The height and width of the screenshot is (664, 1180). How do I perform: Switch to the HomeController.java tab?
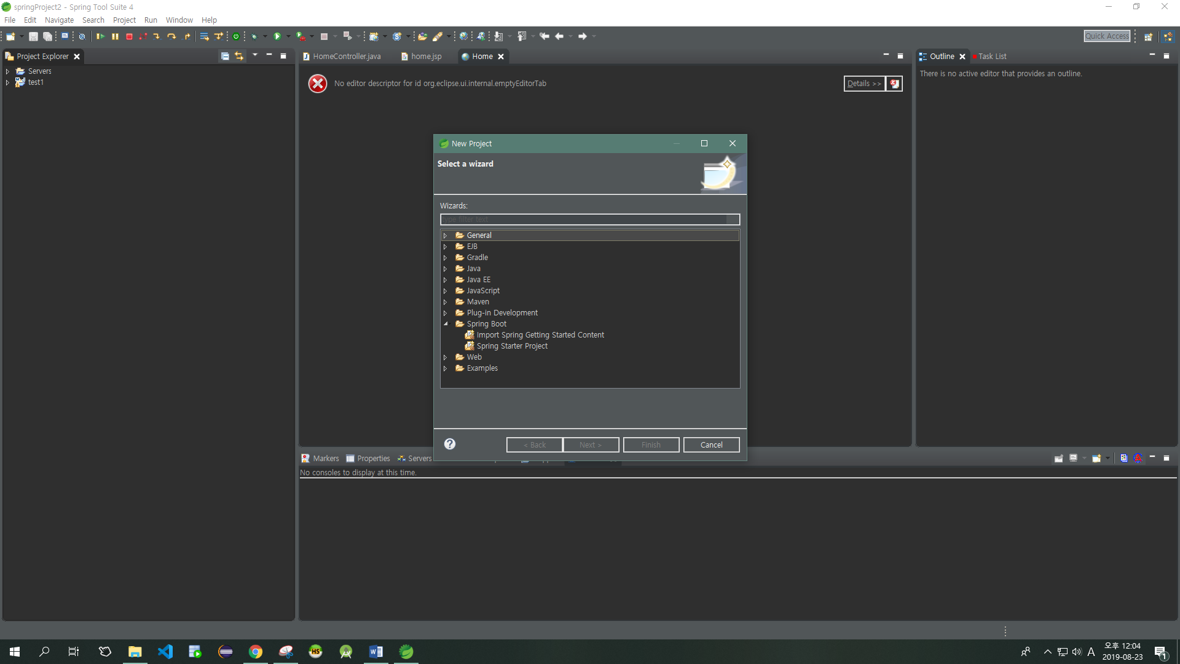[x=346, y=57]
